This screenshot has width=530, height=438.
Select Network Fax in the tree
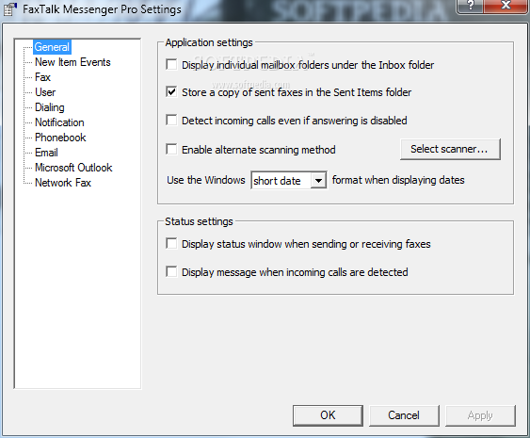63,183
